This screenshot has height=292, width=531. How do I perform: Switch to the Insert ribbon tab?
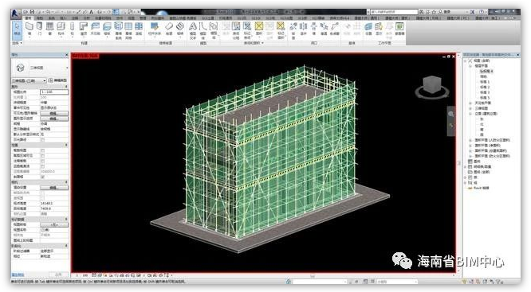pos(63,18)
